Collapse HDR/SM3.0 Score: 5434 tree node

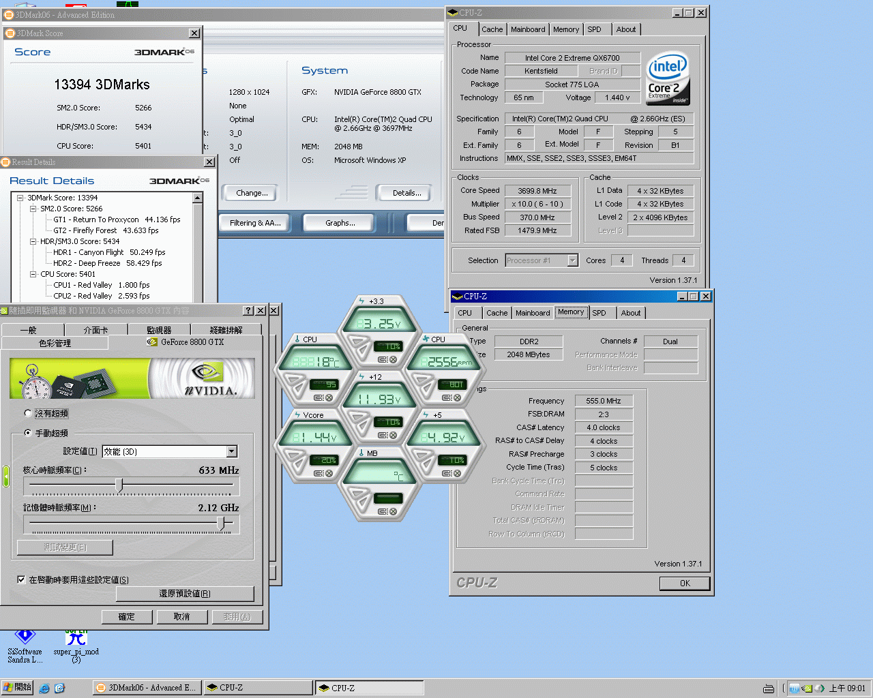tap(33, 241)
